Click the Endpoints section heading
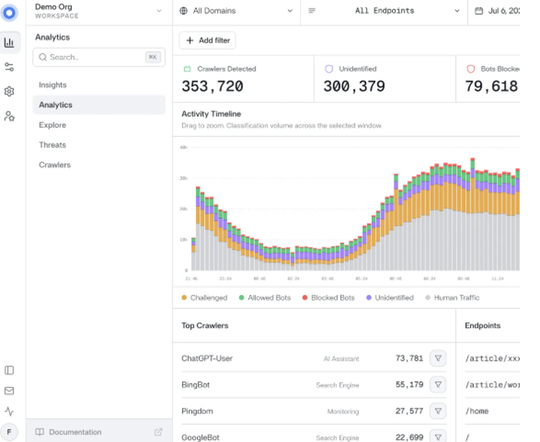Image resolution: width=540 pixels, height=442 pixels. (x=482, y=325)
